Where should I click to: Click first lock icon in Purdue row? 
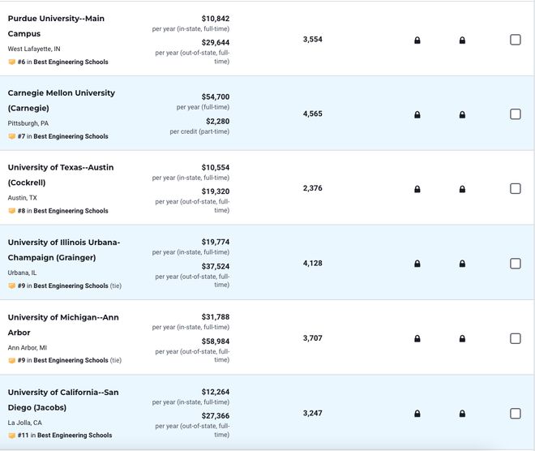pos(417,41)
